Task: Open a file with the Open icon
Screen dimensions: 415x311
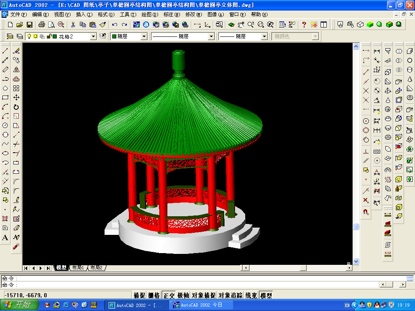Action: (19, 25)
